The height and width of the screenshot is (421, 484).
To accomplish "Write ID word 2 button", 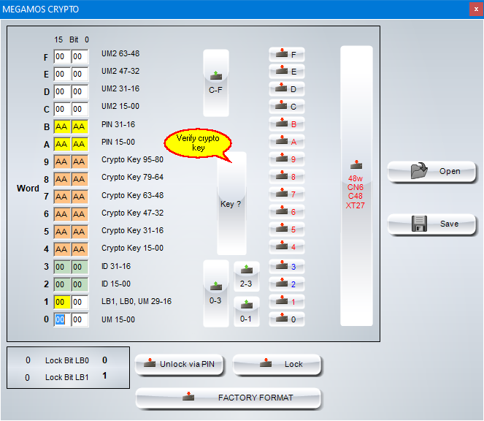I will coord(287,284).
